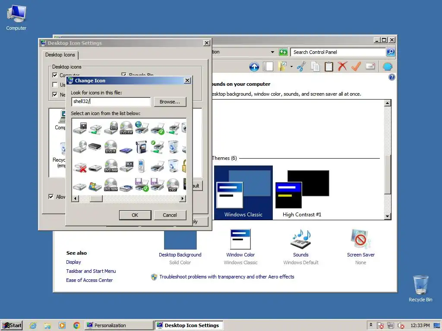Select the floppy disk drive icon

(80, 128)
